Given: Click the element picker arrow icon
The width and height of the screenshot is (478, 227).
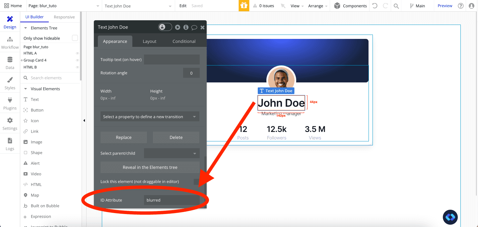Looking at the screenshot, I should tap(283, 6).
